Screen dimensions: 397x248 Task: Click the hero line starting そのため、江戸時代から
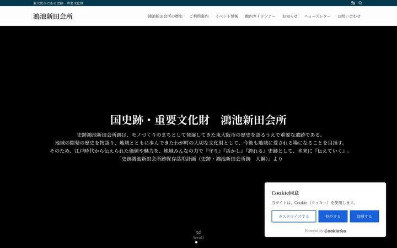(200, 151)
